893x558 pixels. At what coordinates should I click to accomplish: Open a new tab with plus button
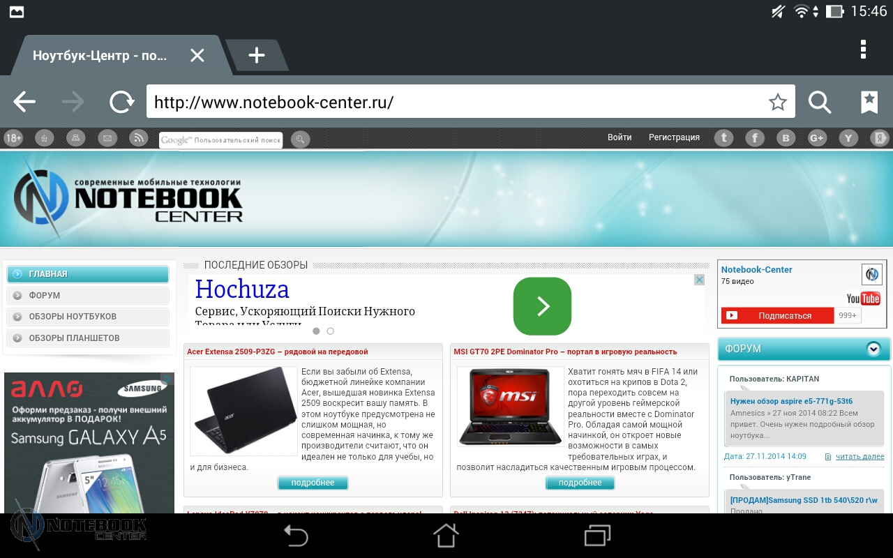click(x=257, y=55)
